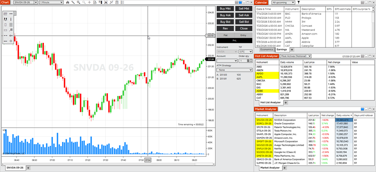The image size is (376, 172).
Task: Sort by Daily volume in Market Analyzer
Action: [344, 115]
